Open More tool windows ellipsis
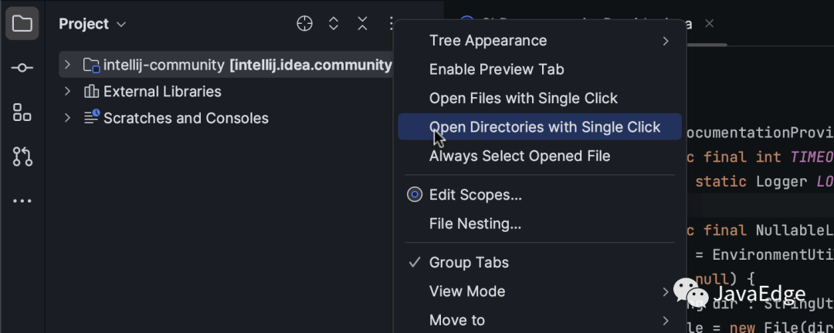The image size is (834, 333). 22,201
